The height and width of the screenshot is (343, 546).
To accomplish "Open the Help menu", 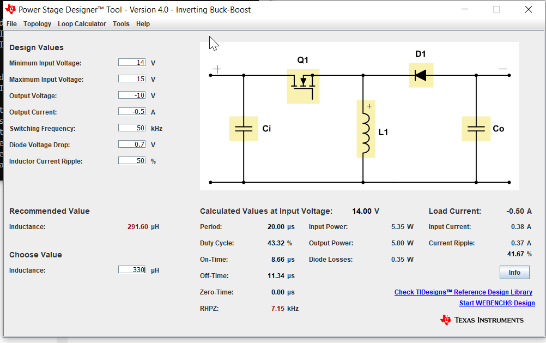I will (x=143, y=23).
